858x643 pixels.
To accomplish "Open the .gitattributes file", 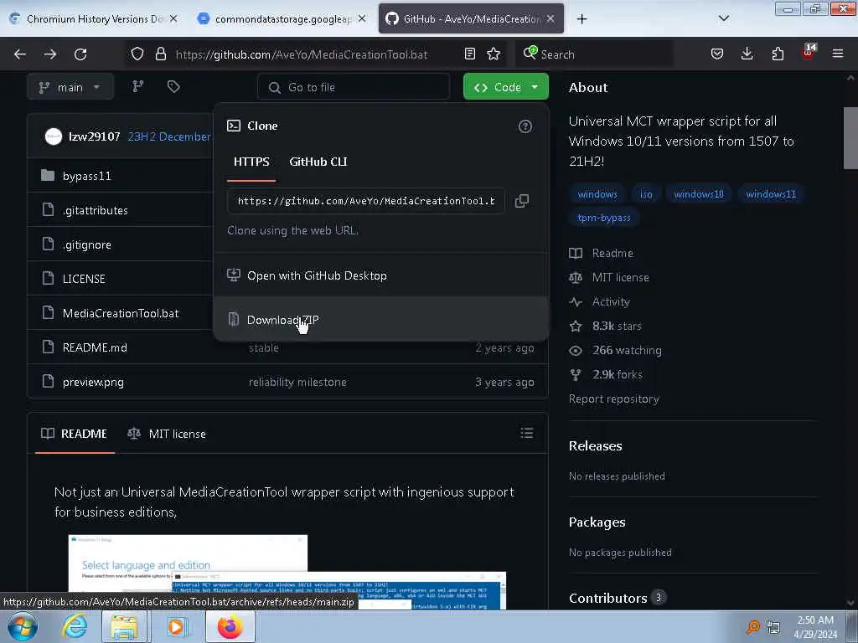I will coord(96,210).
